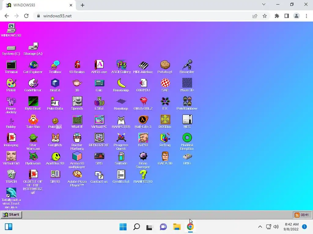Open ANSI Love icon
Image resolution: width=313 pixels, height=234 pixels.
coord(99,67)
